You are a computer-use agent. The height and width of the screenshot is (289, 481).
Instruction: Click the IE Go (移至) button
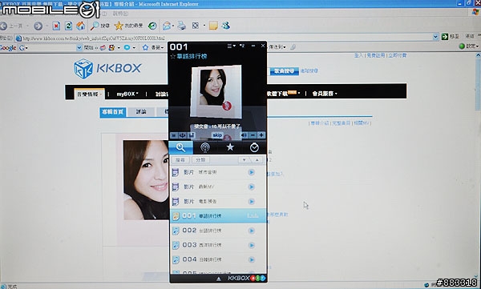coord(451,37)
